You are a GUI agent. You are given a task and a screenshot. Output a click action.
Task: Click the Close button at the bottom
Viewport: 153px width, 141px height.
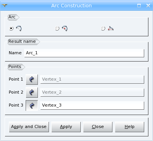point(98,127)
